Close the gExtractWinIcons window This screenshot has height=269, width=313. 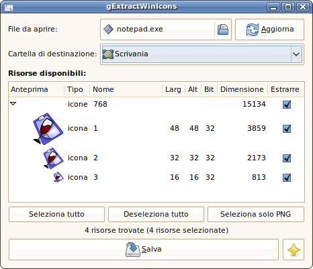click(303, 7)
